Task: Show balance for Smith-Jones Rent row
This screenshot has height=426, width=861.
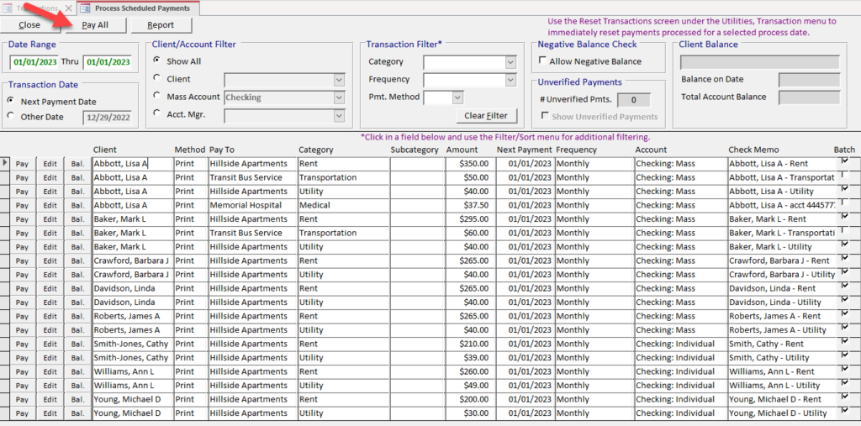Action: coord(77,344)
